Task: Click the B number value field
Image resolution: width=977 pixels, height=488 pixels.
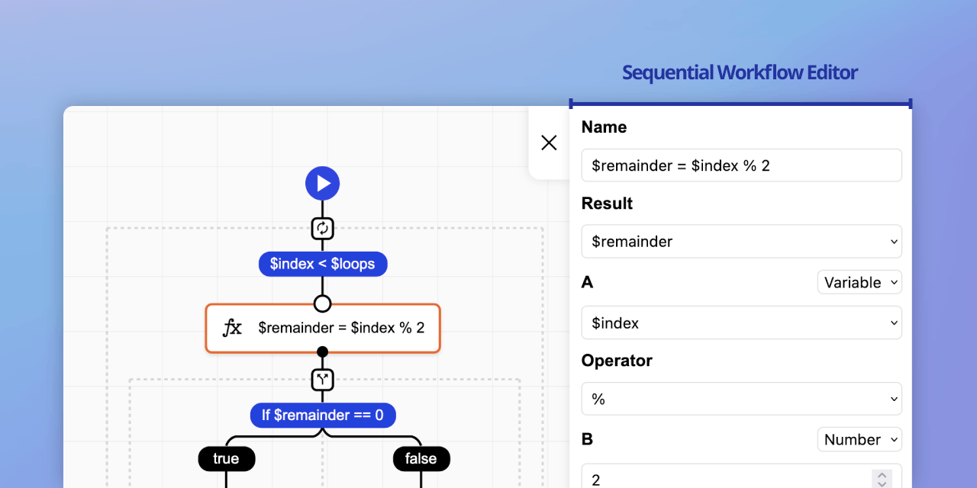Action: pos(725,479)
